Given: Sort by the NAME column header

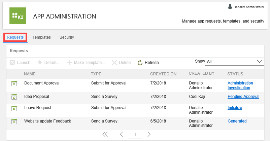Looking at the screenshot, I should [x=30, y=74].
